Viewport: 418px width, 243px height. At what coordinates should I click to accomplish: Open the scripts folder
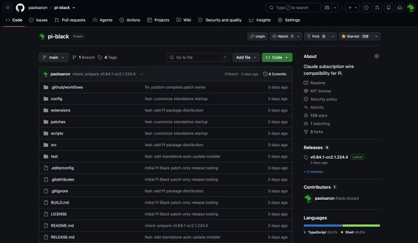pos(57,133)
